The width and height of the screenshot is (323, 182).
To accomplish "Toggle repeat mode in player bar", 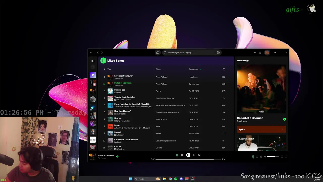I will tap(199, 155).
